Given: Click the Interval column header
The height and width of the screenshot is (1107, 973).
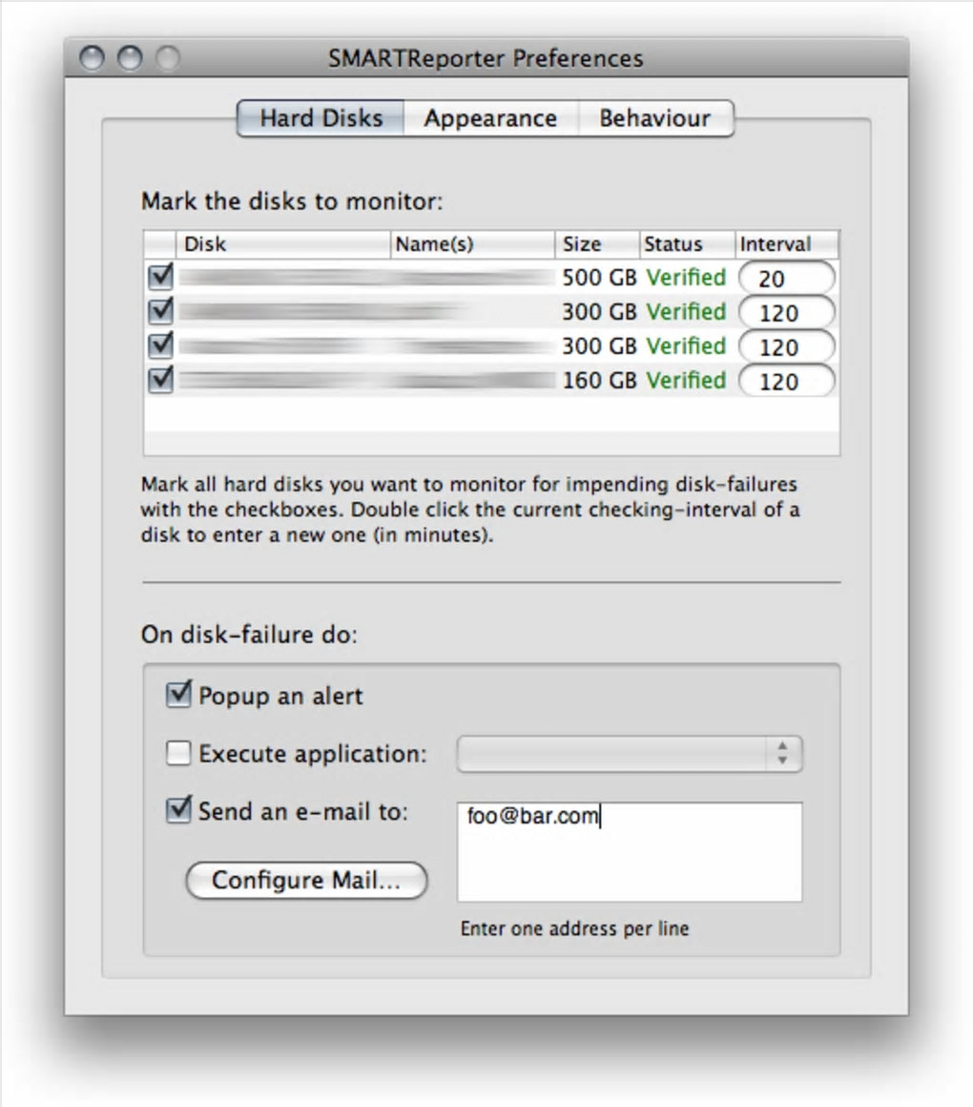Looking at the screenshot, I should [787, 244].
